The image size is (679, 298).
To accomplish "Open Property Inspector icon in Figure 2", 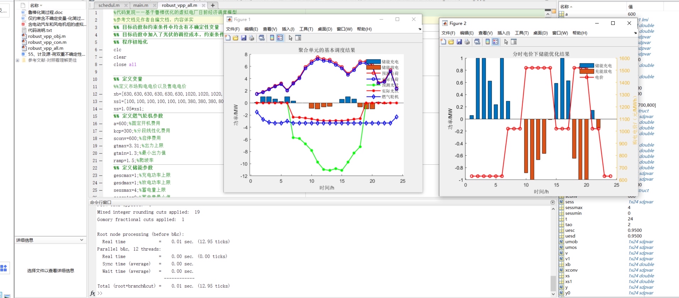I will click(514, 42).
